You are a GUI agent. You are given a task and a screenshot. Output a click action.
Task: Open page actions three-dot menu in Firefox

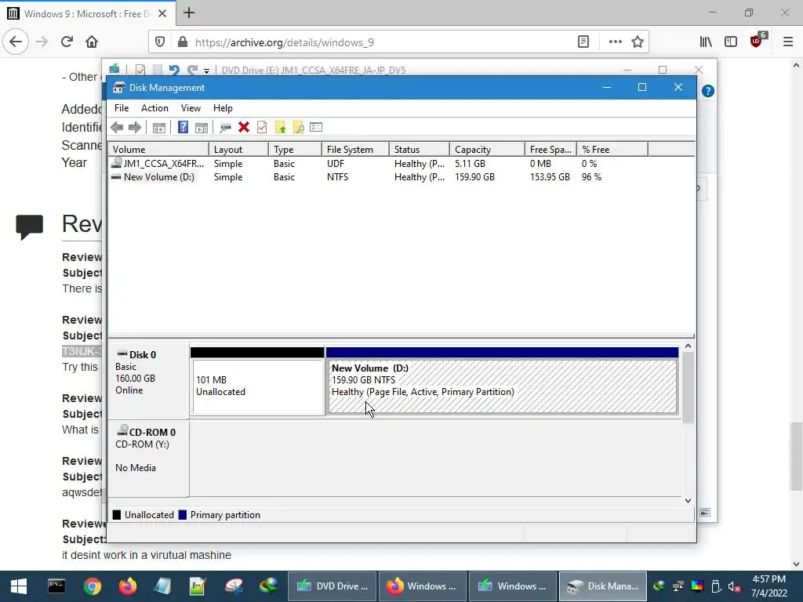(x=615, y=42)
